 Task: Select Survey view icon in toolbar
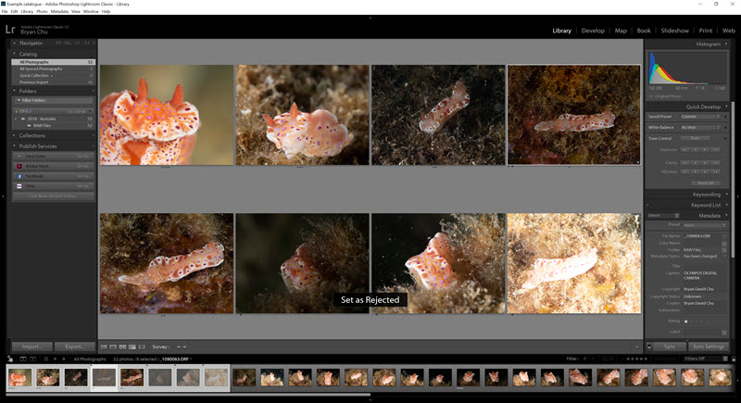tap(134, 346)
